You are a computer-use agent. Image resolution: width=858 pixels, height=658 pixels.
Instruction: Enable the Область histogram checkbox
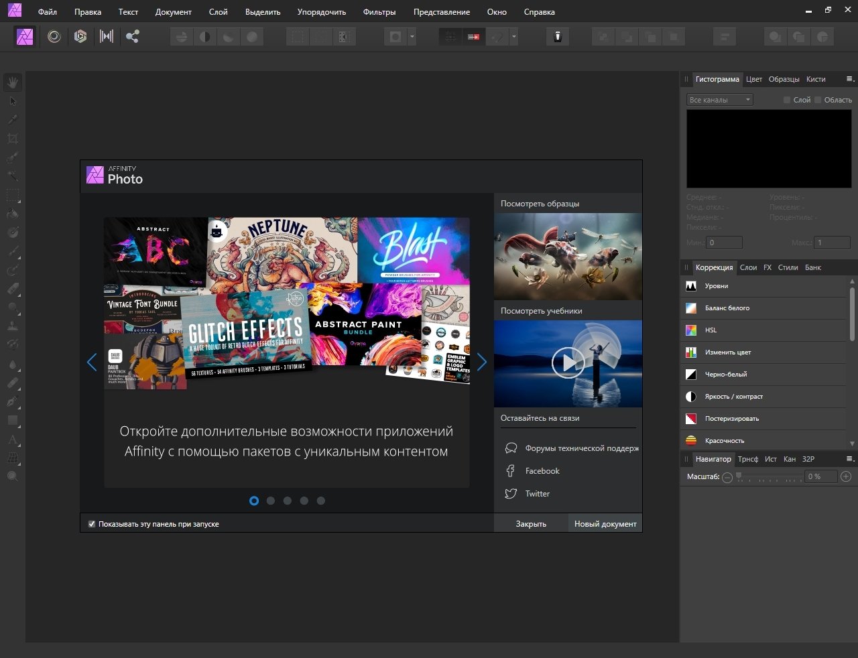pyautogui.click(x=818, y=100)
